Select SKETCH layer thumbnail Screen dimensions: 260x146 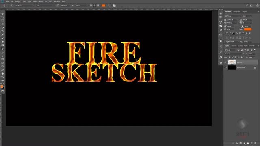click(x=232, y=62)
